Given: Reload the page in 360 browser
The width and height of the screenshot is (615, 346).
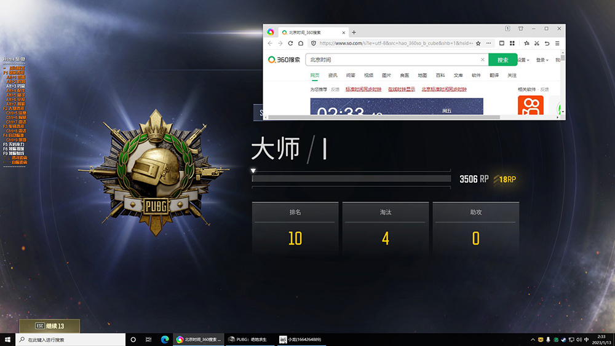Looking at the screenshot, I should [290, 44].
